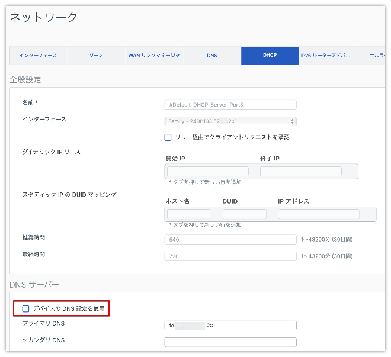This screenshot has width=391, height=357.
Task: Click the 名前 field with #Default_DHCP_Server_Port3
Action: [230, 105]
